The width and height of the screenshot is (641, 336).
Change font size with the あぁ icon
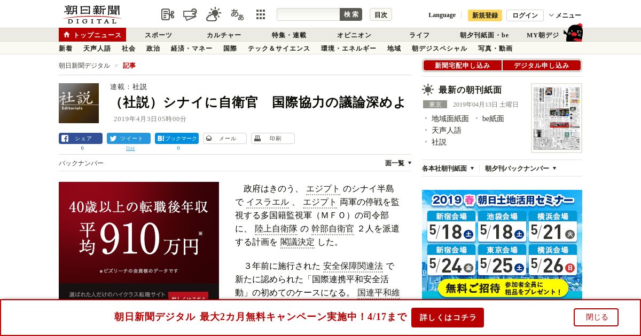tap(237, 14)
